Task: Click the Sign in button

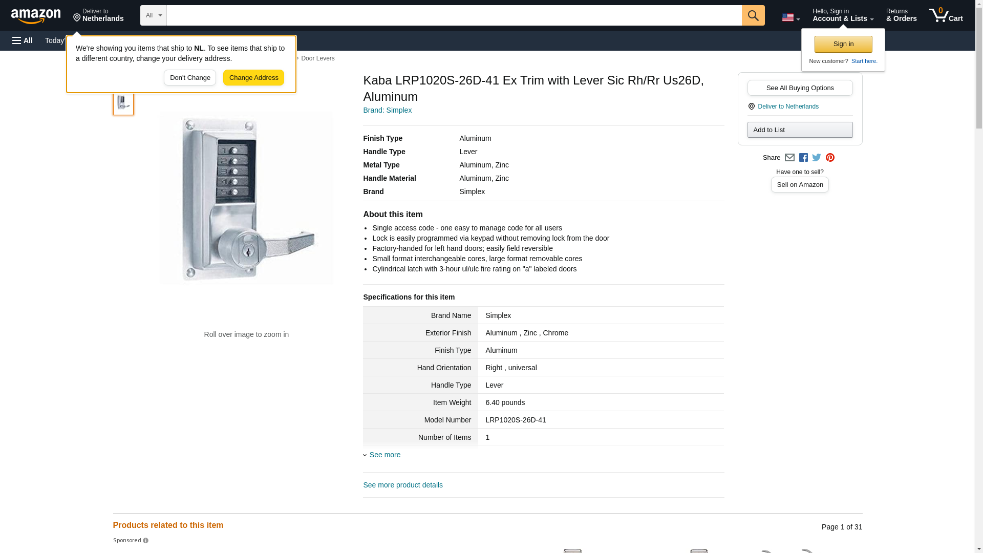Action: pos(843,44)
